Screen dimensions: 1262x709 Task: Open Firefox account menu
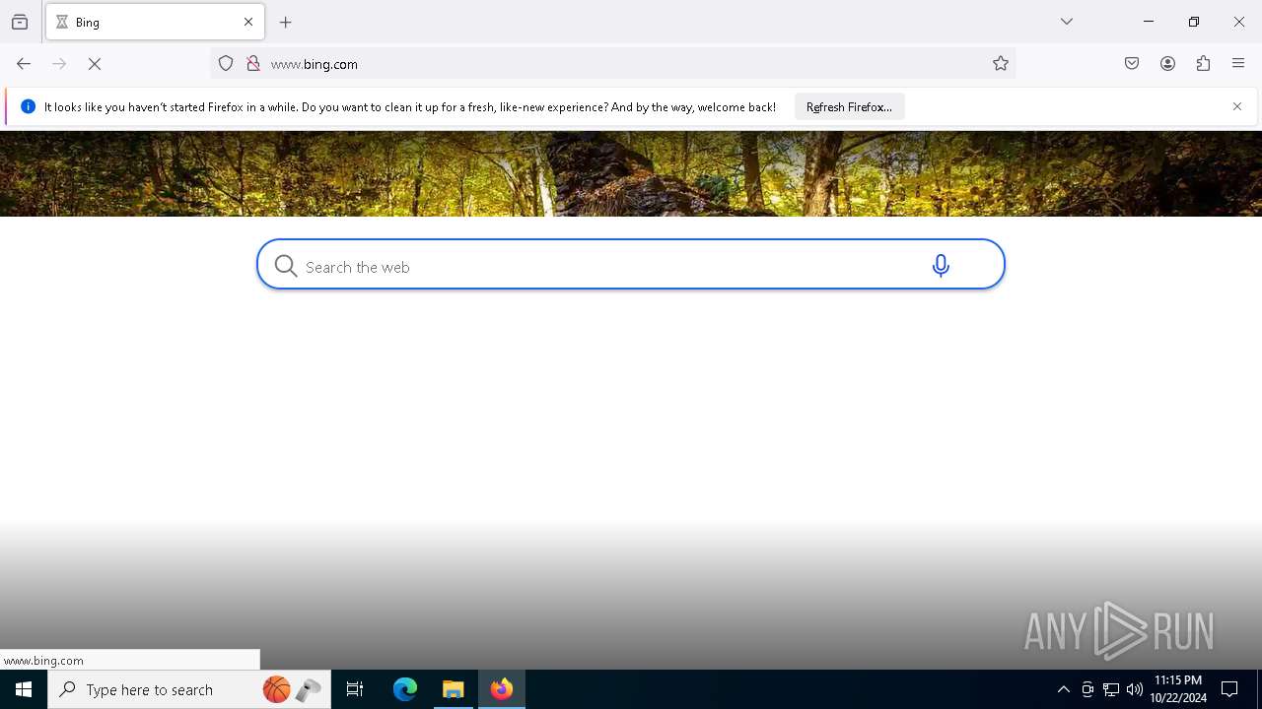[x=1167, y=64]
